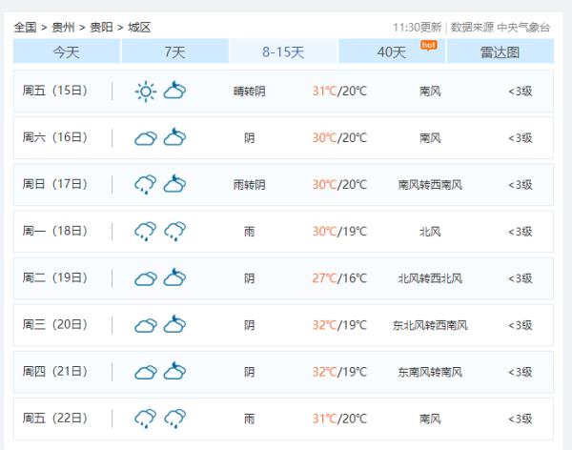The width and height of the screenshot is (572, 450).
Task: Click the 东北风转西南风 wind text
Action: pyautogui.click(x=431, y=325)
